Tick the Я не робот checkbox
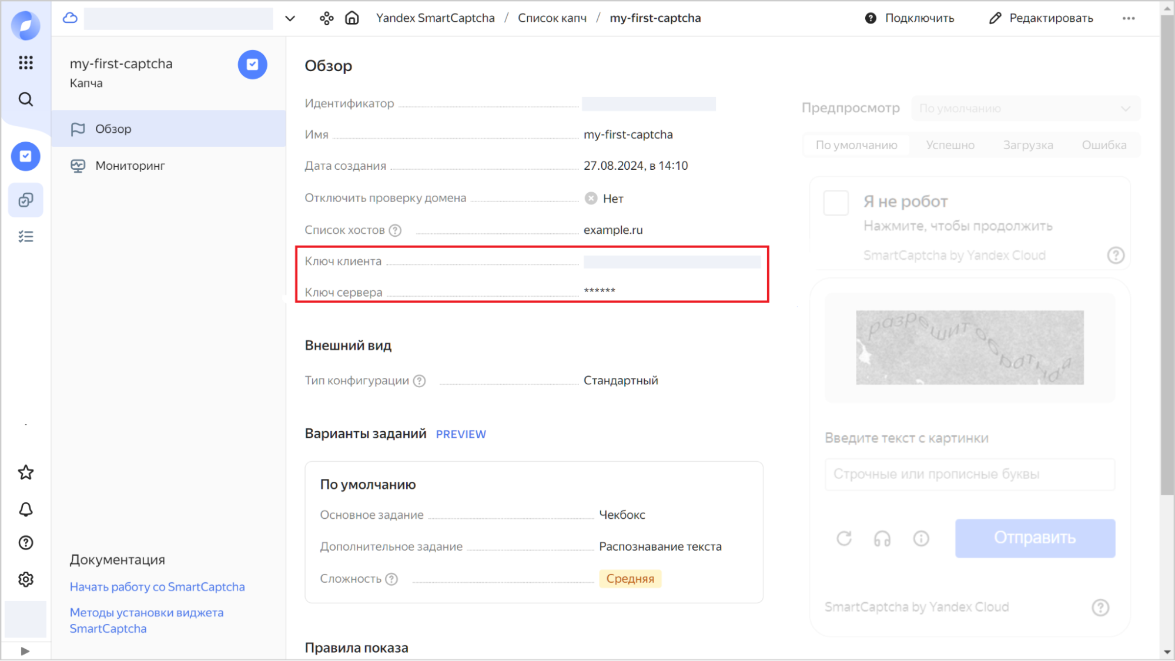The image size is (1175, 661). tap(836, 203)
